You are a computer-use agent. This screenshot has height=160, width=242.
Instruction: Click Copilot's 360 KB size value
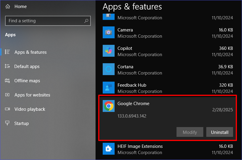pyautogui.click(x=226, y=48)
